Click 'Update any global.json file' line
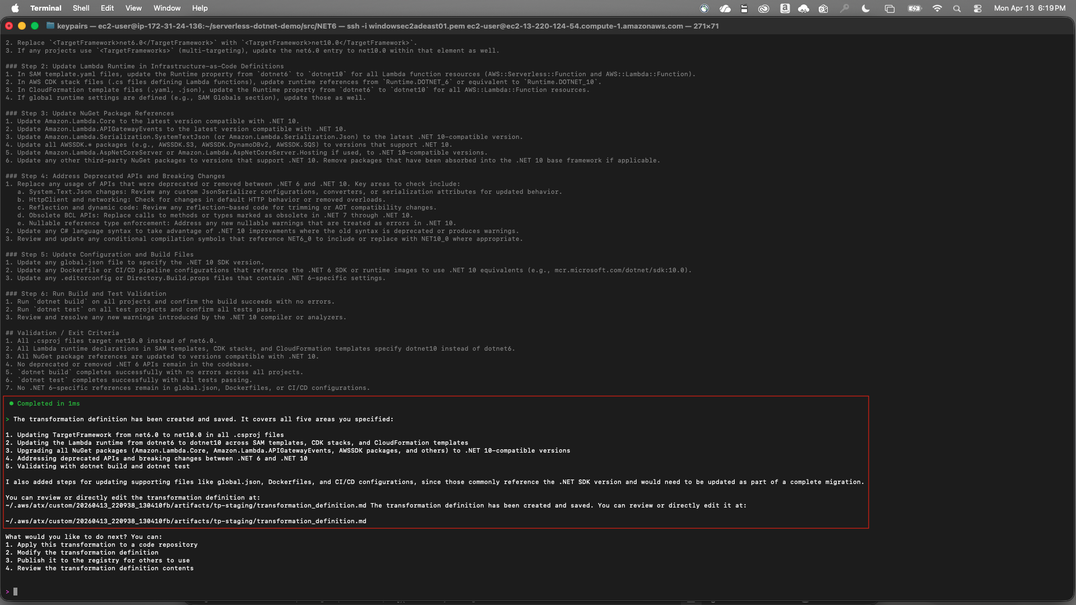Viewport: 1076px width, 605px height. 134,262
